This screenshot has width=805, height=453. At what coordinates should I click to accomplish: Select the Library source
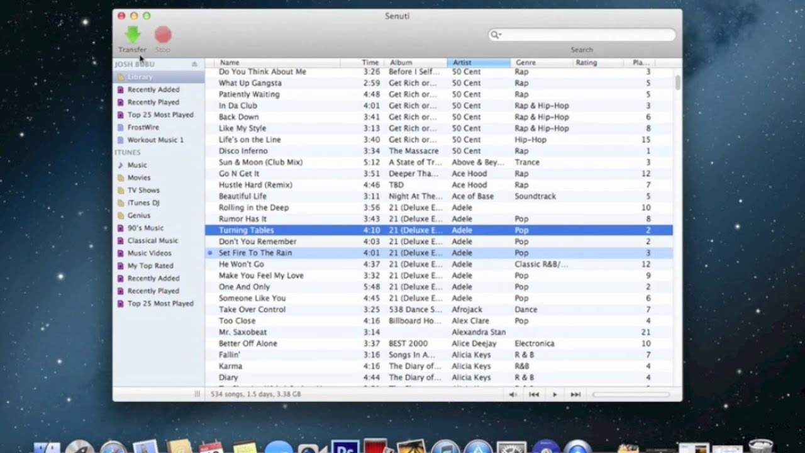[x=158, y=77]
